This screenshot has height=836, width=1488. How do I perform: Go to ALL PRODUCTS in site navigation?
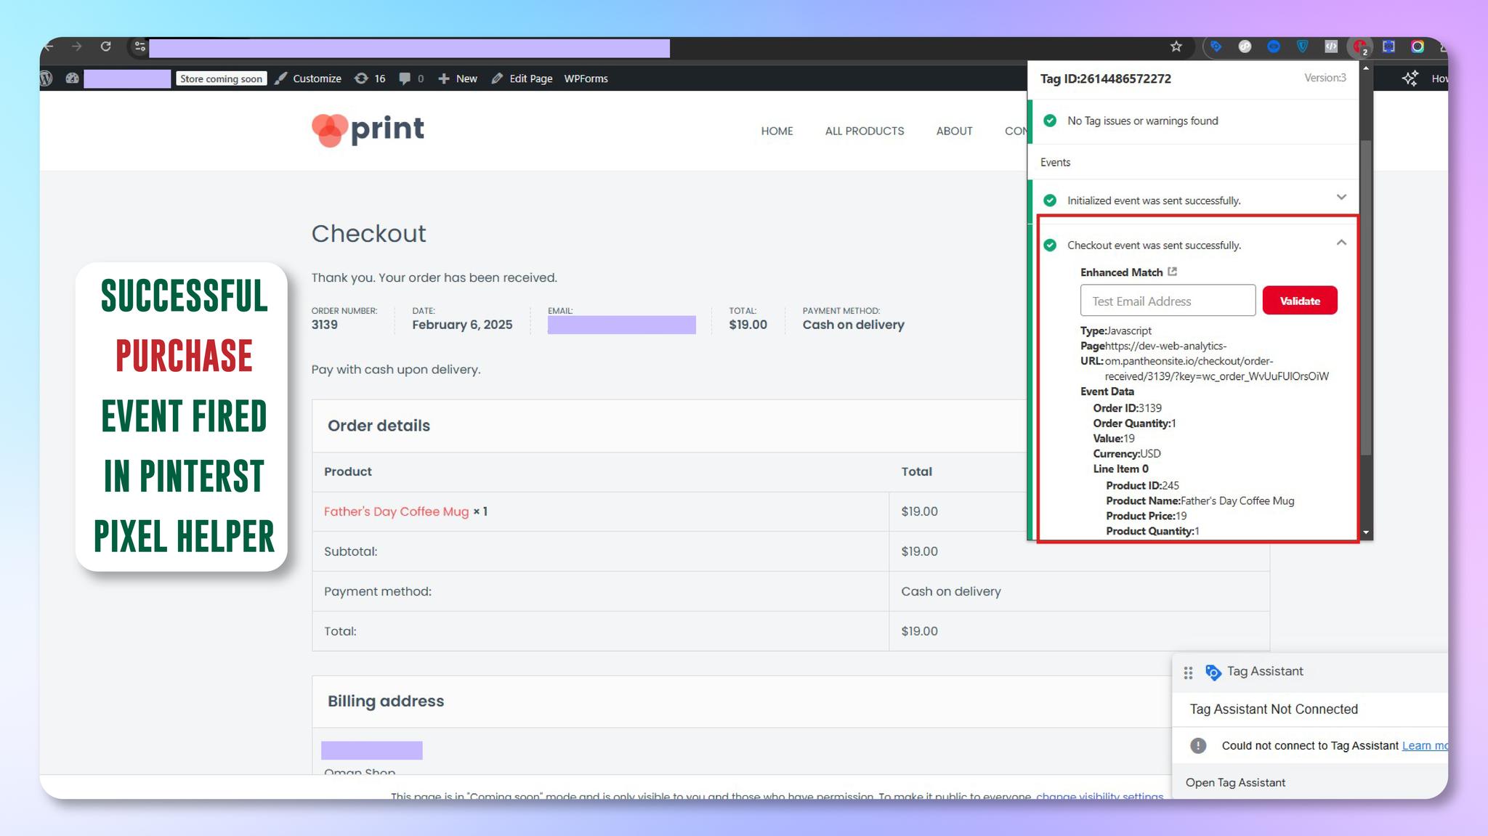pyautogui.click(x=864, y=131)
